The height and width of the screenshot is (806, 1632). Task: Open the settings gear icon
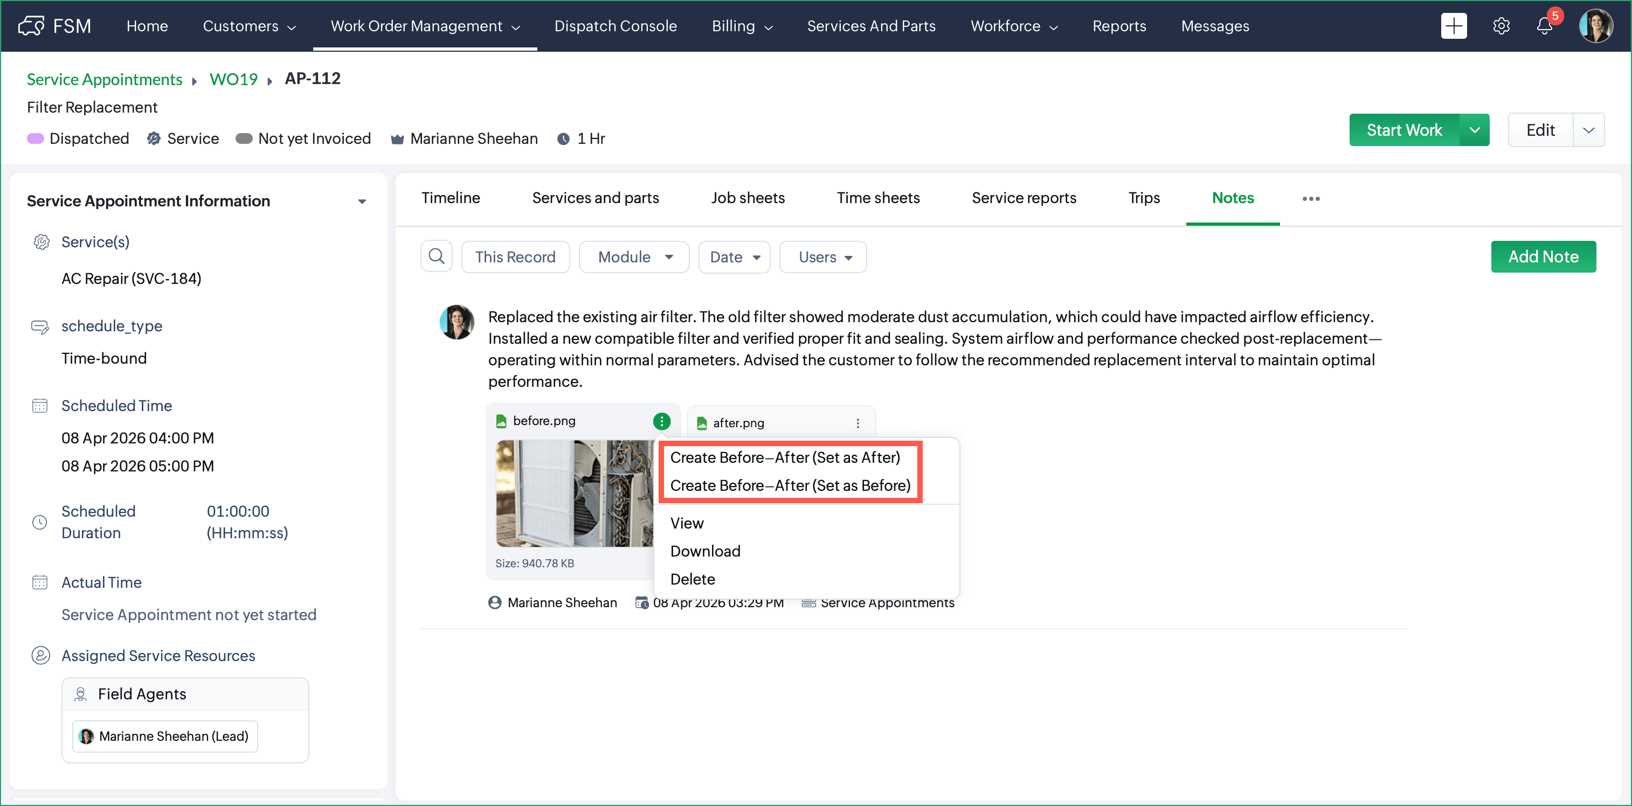point(1501,26)
